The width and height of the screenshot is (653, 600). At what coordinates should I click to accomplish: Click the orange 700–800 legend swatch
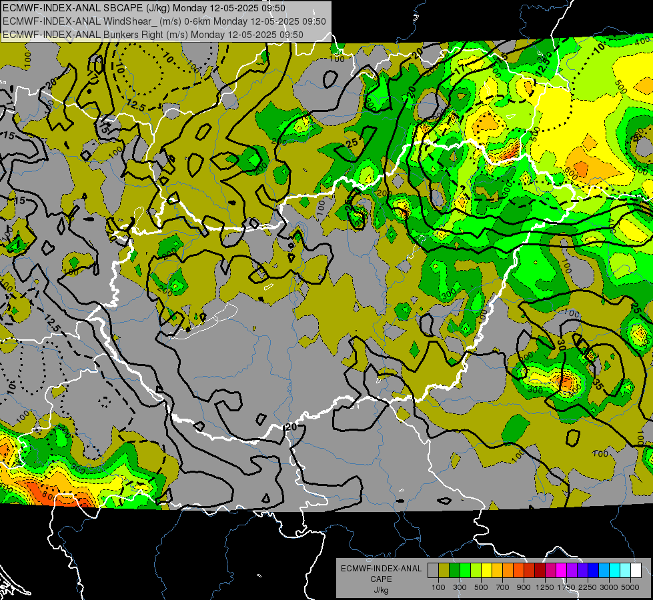(x=508, y=570)
